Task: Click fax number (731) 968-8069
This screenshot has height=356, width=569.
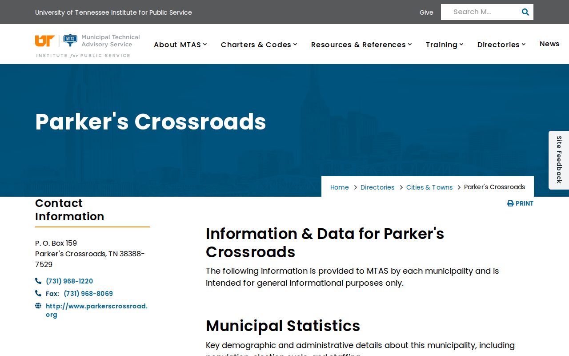Action: [88, 294]
